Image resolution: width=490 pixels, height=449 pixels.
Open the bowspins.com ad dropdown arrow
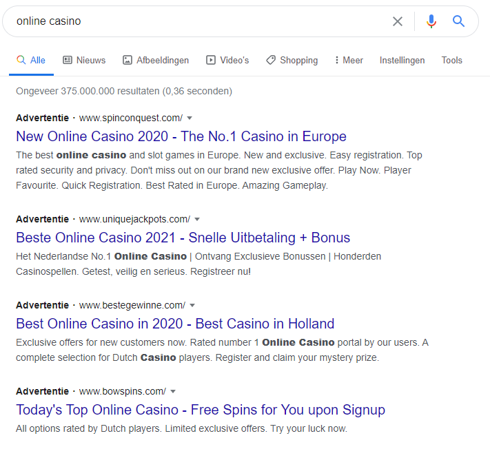[173, 392]
